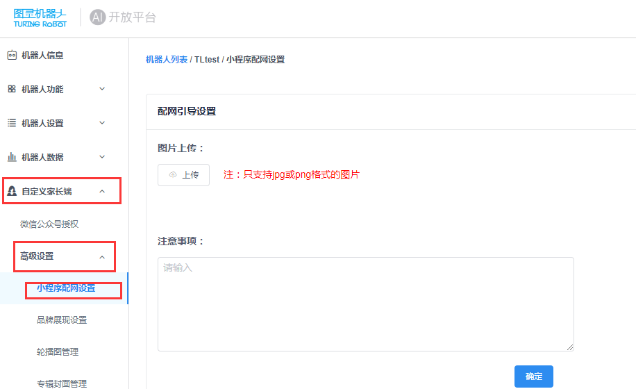Click the AI 开放平台 logo
The image size is (636, 389).
[123, 17]
